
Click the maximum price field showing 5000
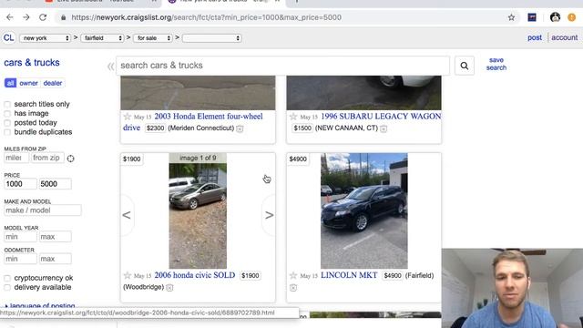[x=55, y=184]
